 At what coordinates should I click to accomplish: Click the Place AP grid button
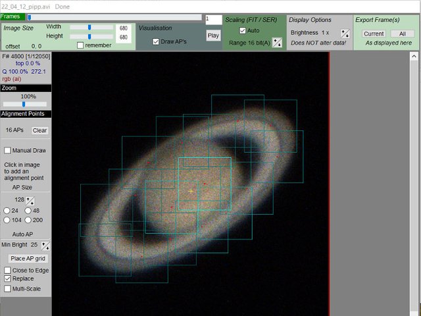(x=28, y=259)
